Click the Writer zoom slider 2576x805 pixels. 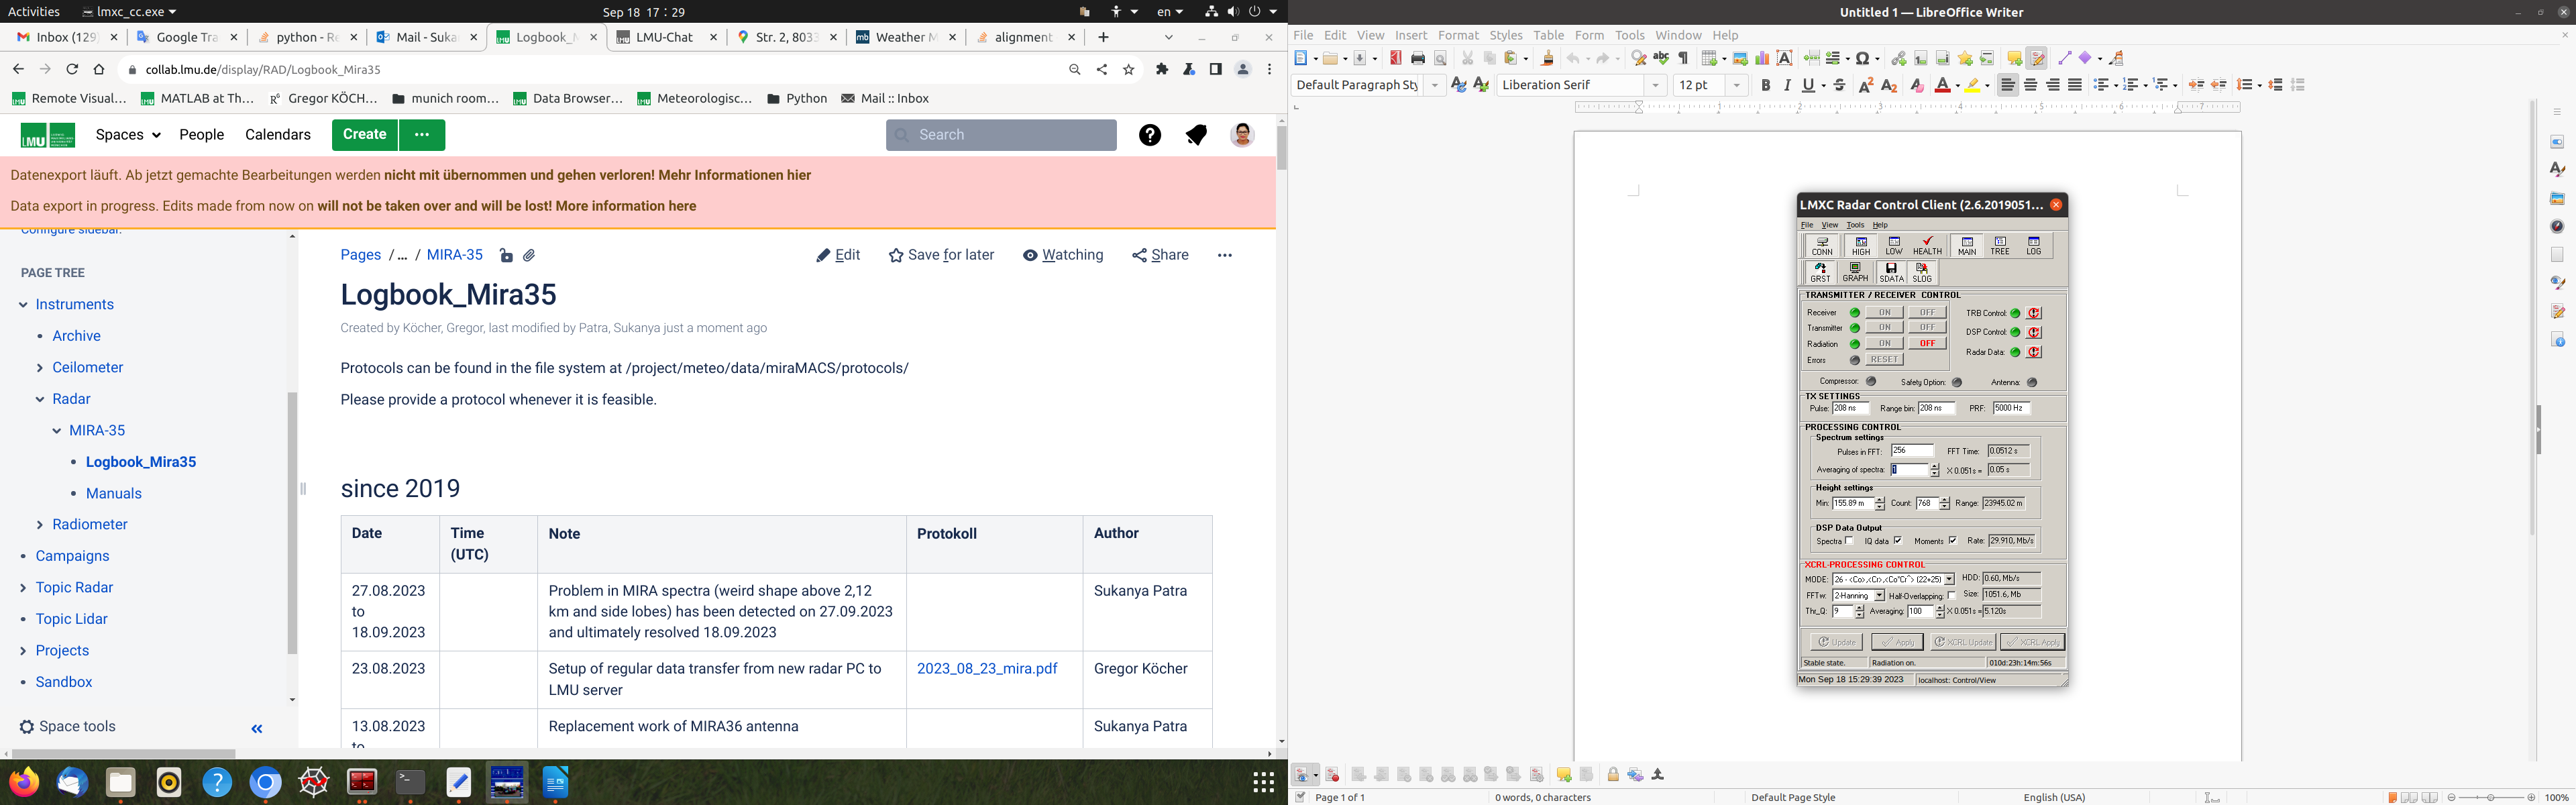pyautogui.click(x=2490, y=797)
